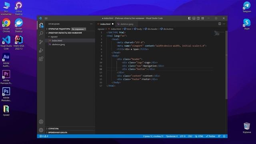Click the проект breadcrumb

(101, 29)
